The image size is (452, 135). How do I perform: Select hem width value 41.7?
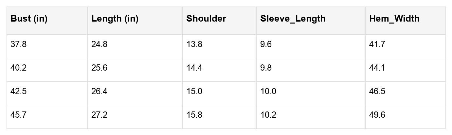[377, 44]
